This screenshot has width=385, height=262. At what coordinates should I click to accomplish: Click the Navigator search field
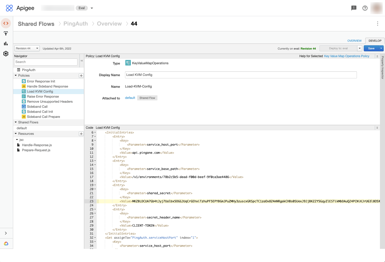pos(46,62)
